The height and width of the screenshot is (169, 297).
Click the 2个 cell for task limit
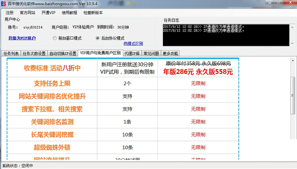127,84
